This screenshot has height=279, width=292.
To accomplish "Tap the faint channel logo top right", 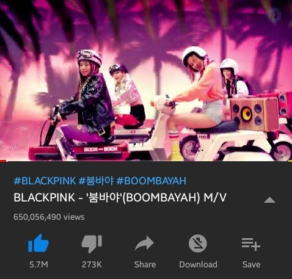I will [274, 15].
